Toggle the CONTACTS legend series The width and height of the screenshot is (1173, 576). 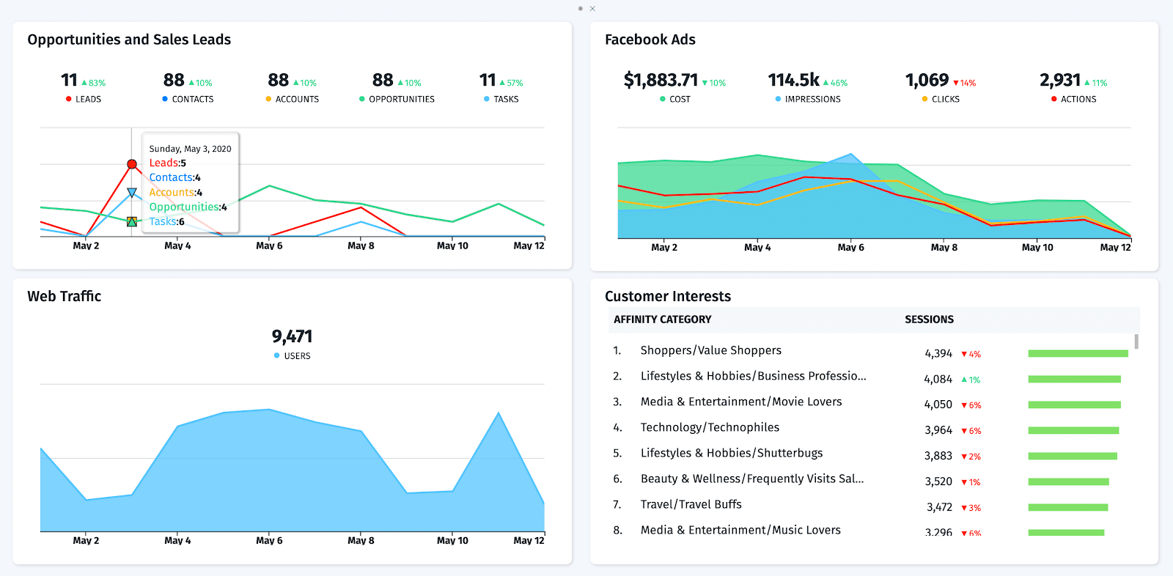pos(188,99)
